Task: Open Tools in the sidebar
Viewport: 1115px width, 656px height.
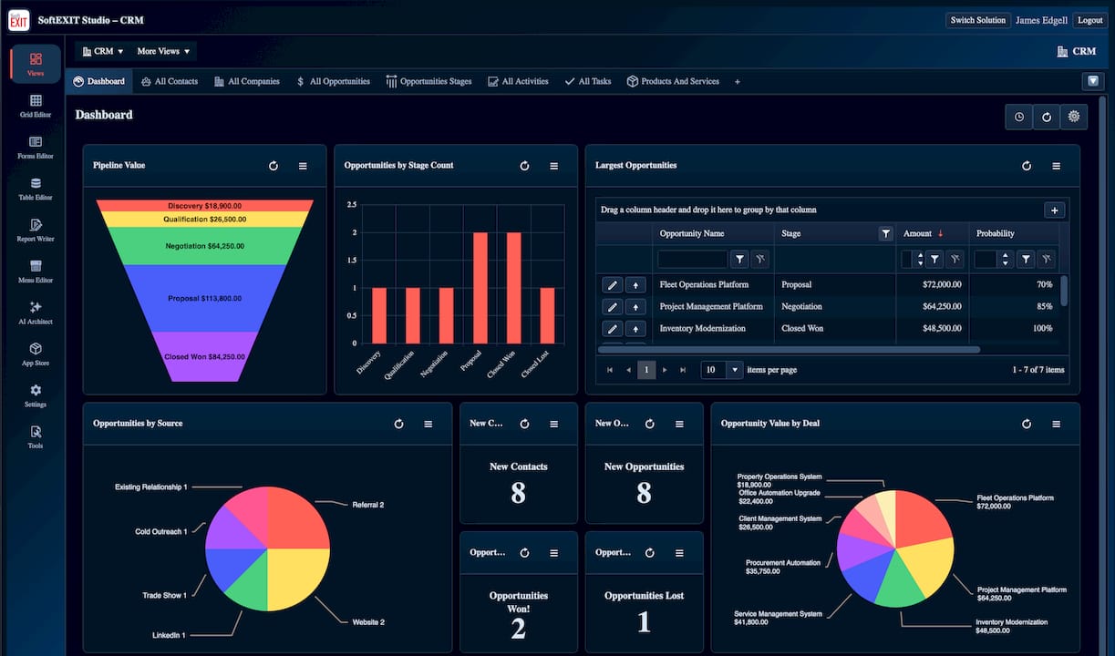Action: click(x=36, y=437)
